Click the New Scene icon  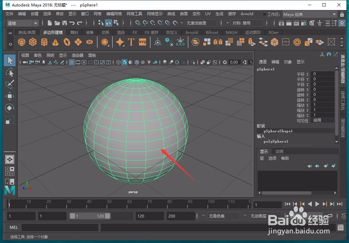pyautogui.click(x=50, y=23)
